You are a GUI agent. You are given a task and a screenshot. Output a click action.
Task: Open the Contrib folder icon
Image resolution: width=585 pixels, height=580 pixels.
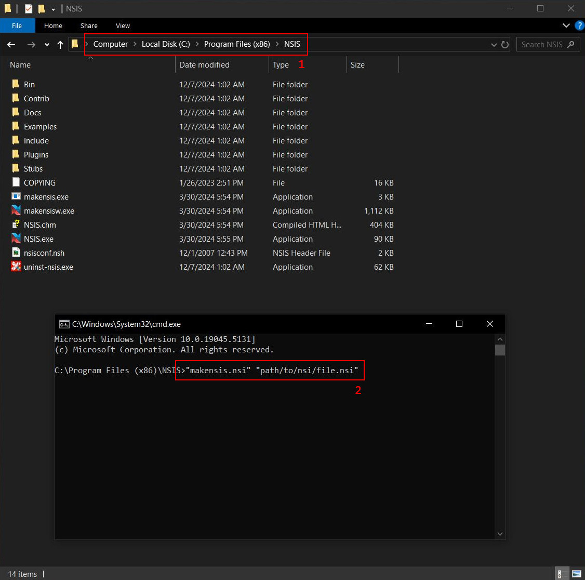tap(15, 98)
